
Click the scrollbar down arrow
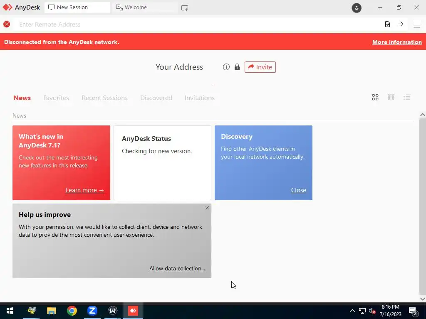tap(423, 299)
